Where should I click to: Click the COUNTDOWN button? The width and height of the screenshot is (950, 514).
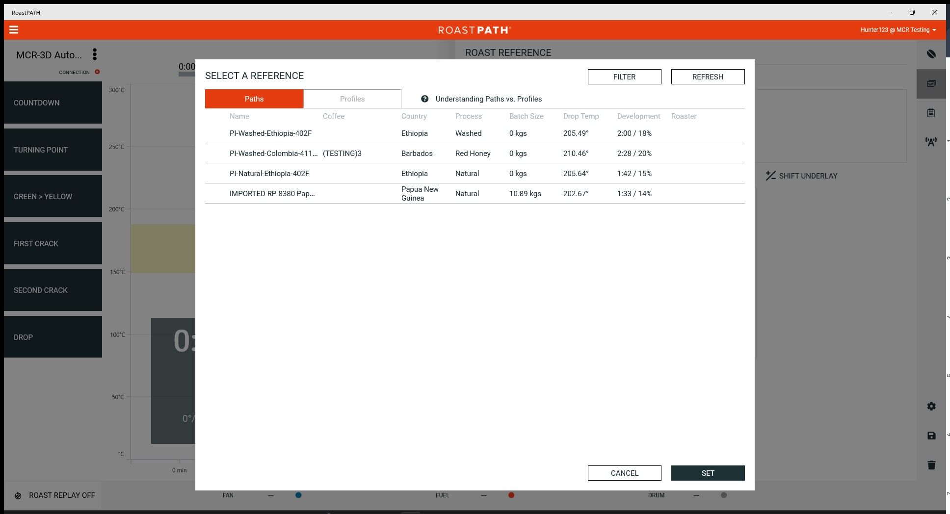click(x=53, y=103)
